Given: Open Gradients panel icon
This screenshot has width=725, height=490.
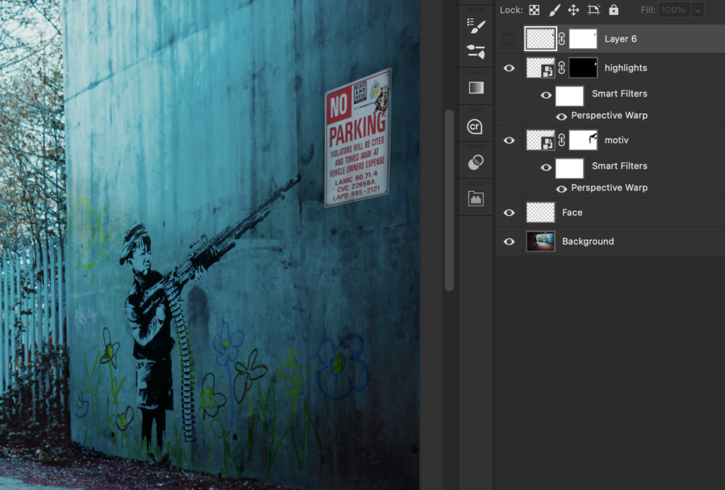Looking at the screenshot, I should [476, 87].
